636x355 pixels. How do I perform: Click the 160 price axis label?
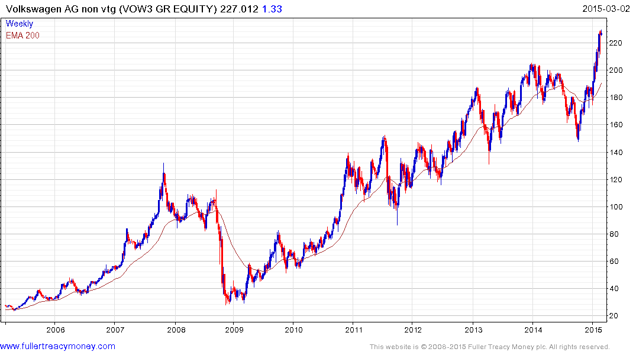point(616,125)
